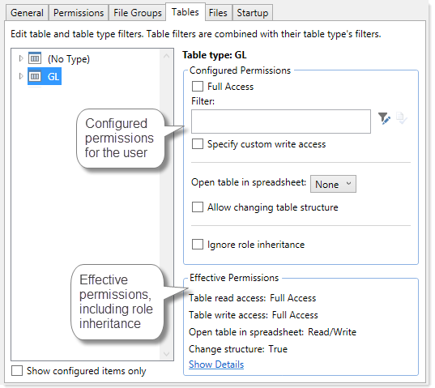Viewport: 435px width, 388px height.
Task: Switch to the Permissions tab
Action: (79, 13)
